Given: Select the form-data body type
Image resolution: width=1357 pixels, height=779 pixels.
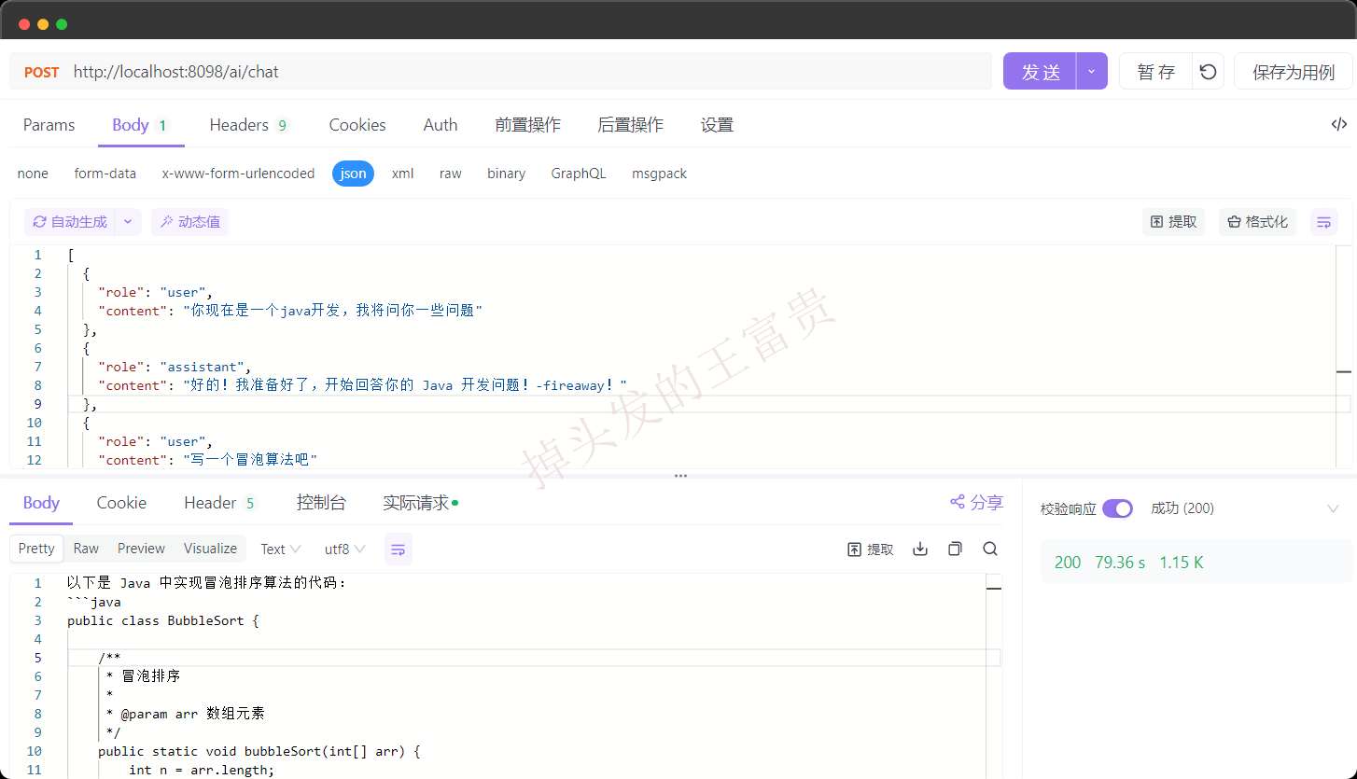Looking at the screenshot, I should 105,174.
